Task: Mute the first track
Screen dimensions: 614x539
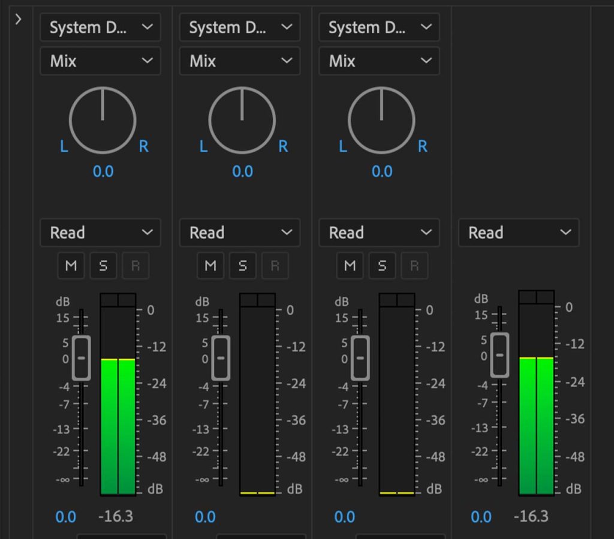Action: (71, 266)
